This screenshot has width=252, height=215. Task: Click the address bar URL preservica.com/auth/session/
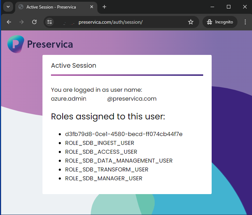coord(110,22)
